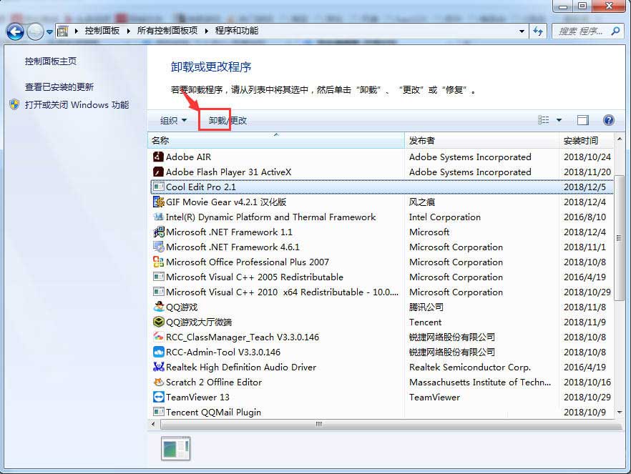Click the Adobe Flash Player 31 ActiveX icon
This screenshot has height=474, width=631.
159,172
